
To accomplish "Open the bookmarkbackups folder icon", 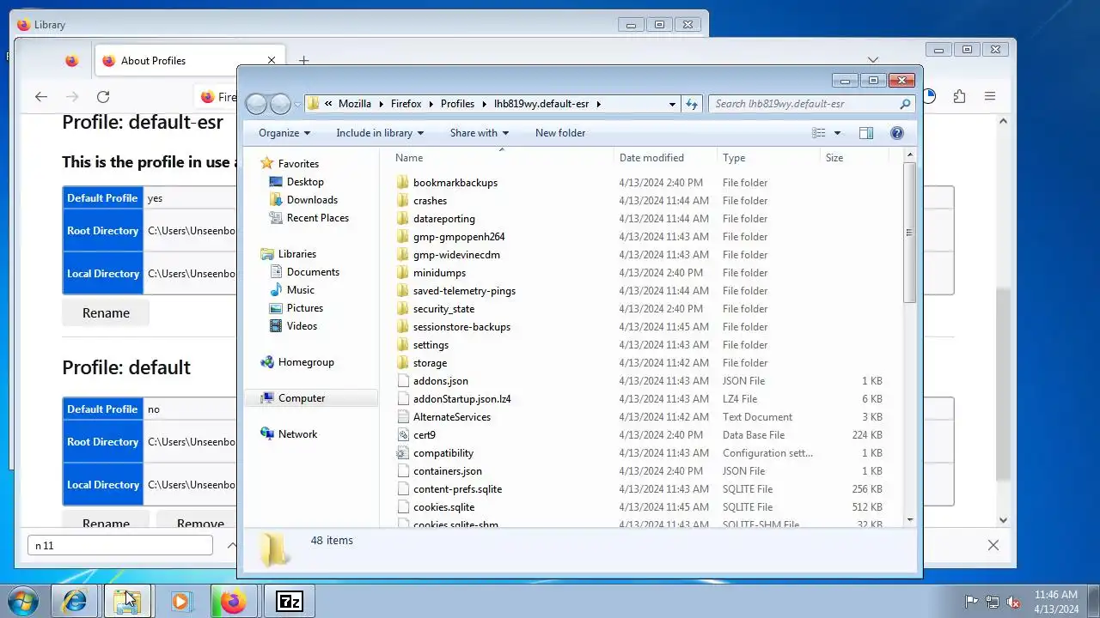I will pyautogui.click(x=403, y=183).
